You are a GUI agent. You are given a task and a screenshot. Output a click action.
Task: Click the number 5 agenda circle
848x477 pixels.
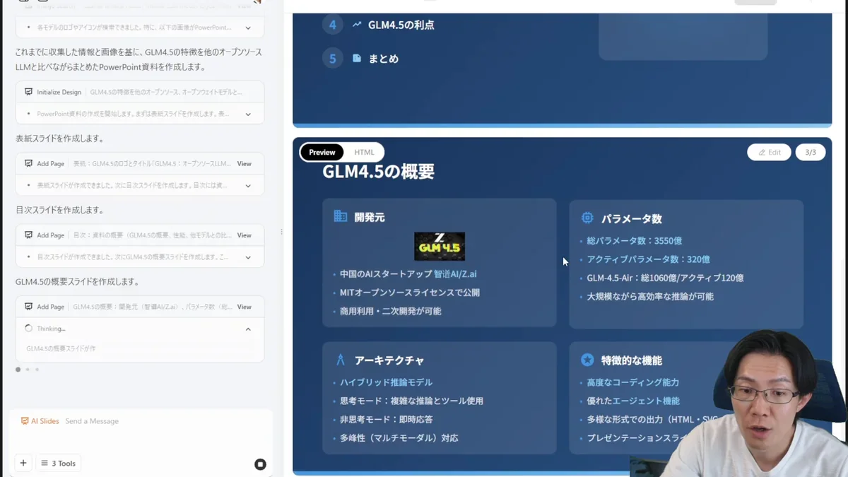click(333, 58)
